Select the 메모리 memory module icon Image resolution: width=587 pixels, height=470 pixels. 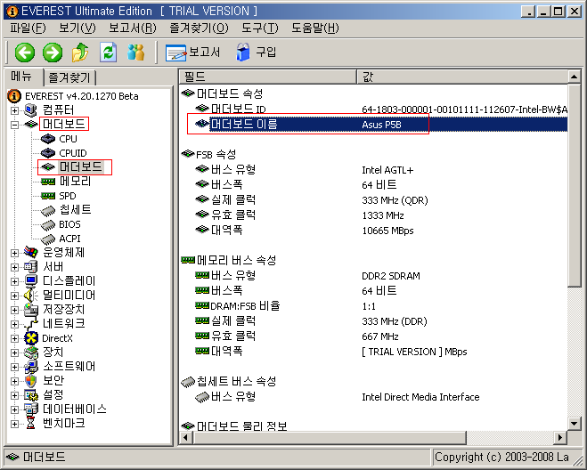[x=48, y=182]
